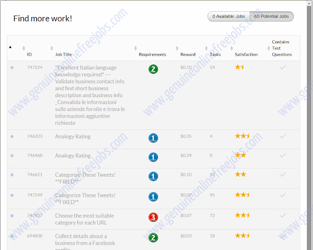Click the level 2 badge for job 694838
This screenshot has height=250, width=313.
(x=153, y=238)
